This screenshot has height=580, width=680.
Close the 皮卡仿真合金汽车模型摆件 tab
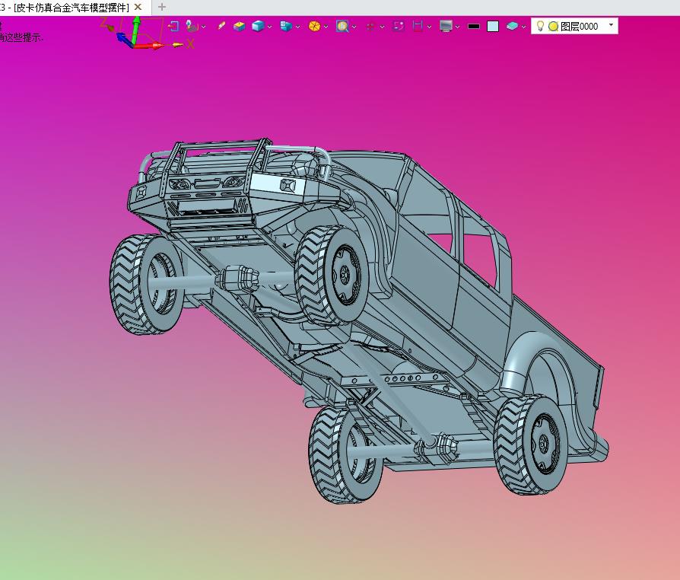(138, 7)
